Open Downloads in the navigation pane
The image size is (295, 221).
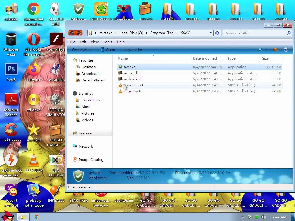tap(88, 73)
